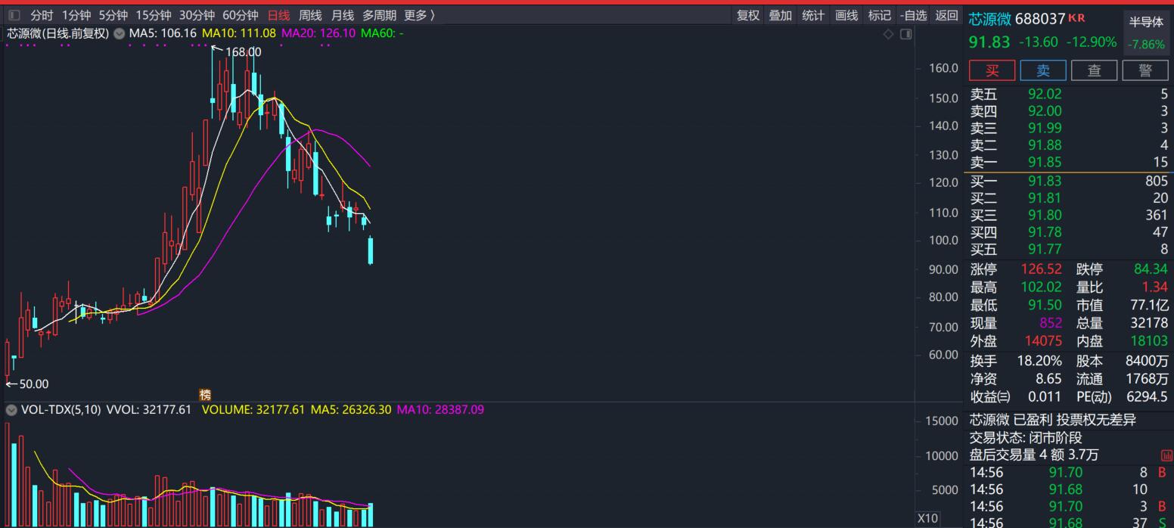This screenshot has height=528, width=1174.
Task: Click the 卖五 92.02 ask row
Action: click(x=1069, y=95)
